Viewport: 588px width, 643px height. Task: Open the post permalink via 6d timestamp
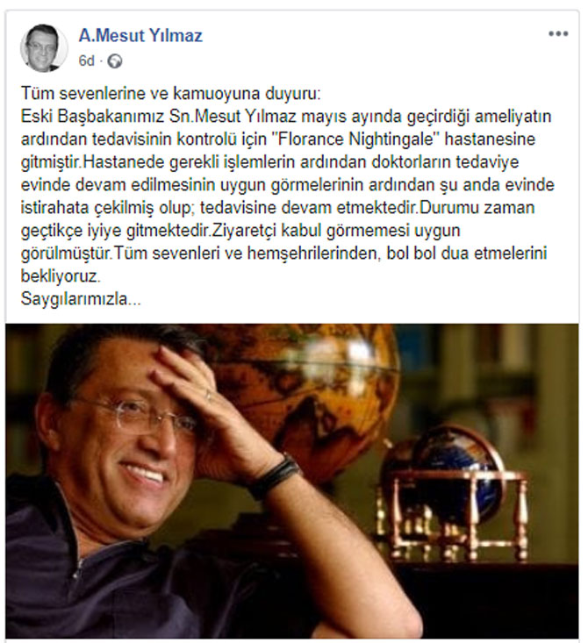coord(86,61)
